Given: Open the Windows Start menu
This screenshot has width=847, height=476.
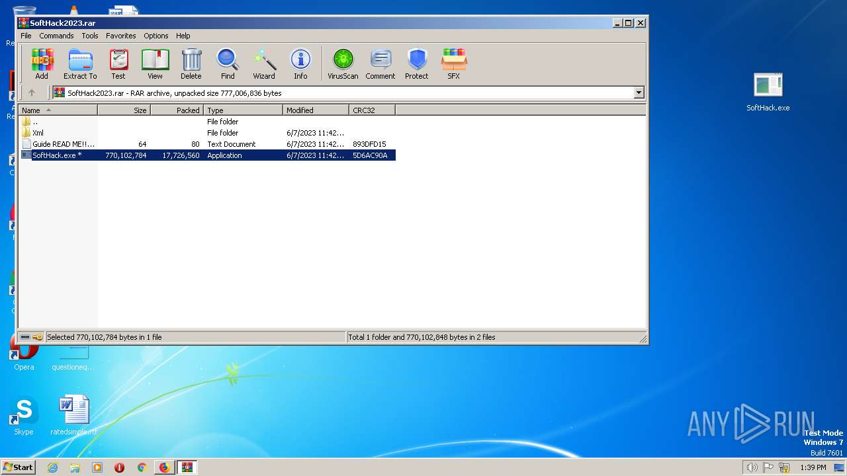Looking at the screenshot, I should click(x=18, y=467).
